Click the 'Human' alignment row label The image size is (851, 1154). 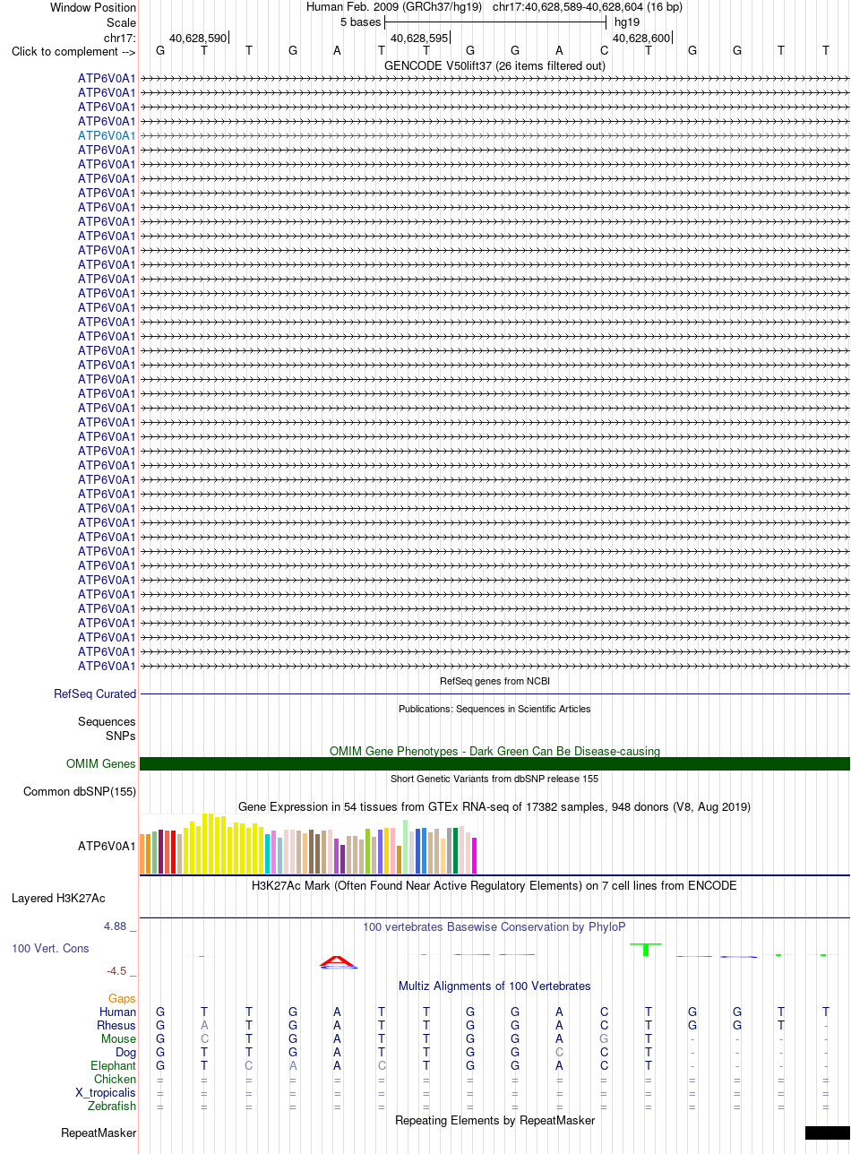[118, 1012]
